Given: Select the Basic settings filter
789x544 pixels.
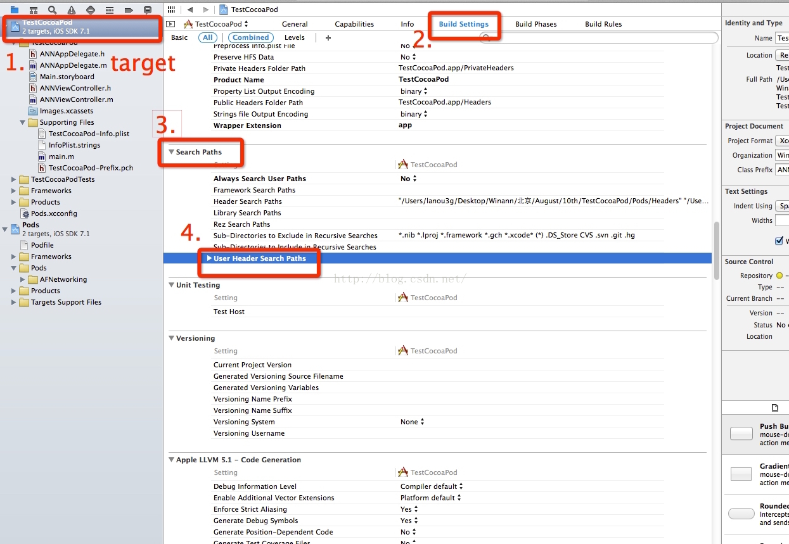Looking at the screenshot, I should tap(179, 37).
